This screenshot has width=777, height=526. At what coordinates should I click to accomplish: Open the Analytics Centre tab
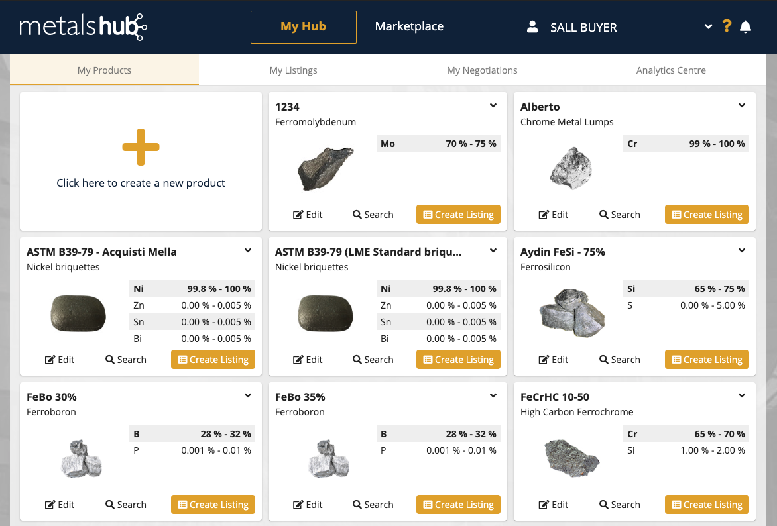[671, 70]
